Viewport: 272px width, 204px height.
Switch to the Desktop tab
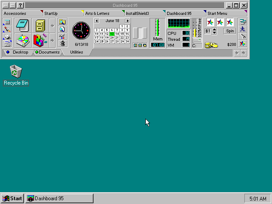click(18, 52)
